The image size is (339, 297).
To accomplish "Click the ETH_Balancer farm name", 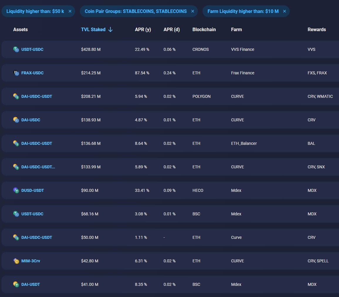I will [x=244, y=143].
